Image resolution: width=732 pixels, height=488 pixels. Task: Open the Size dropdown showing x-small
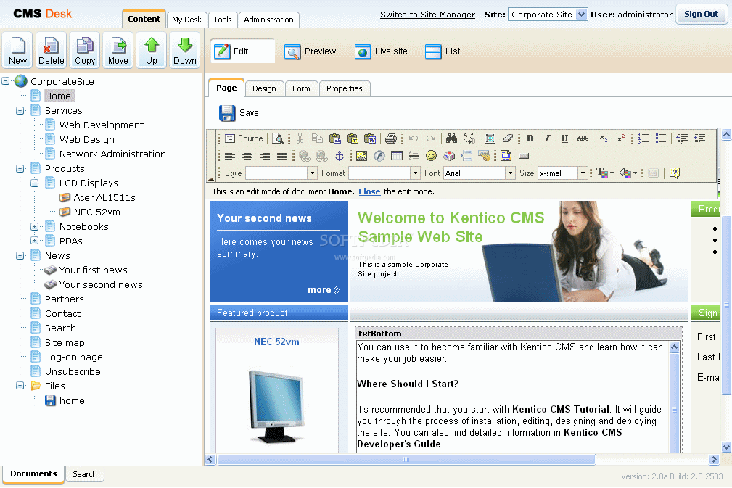tap(583, 173)
